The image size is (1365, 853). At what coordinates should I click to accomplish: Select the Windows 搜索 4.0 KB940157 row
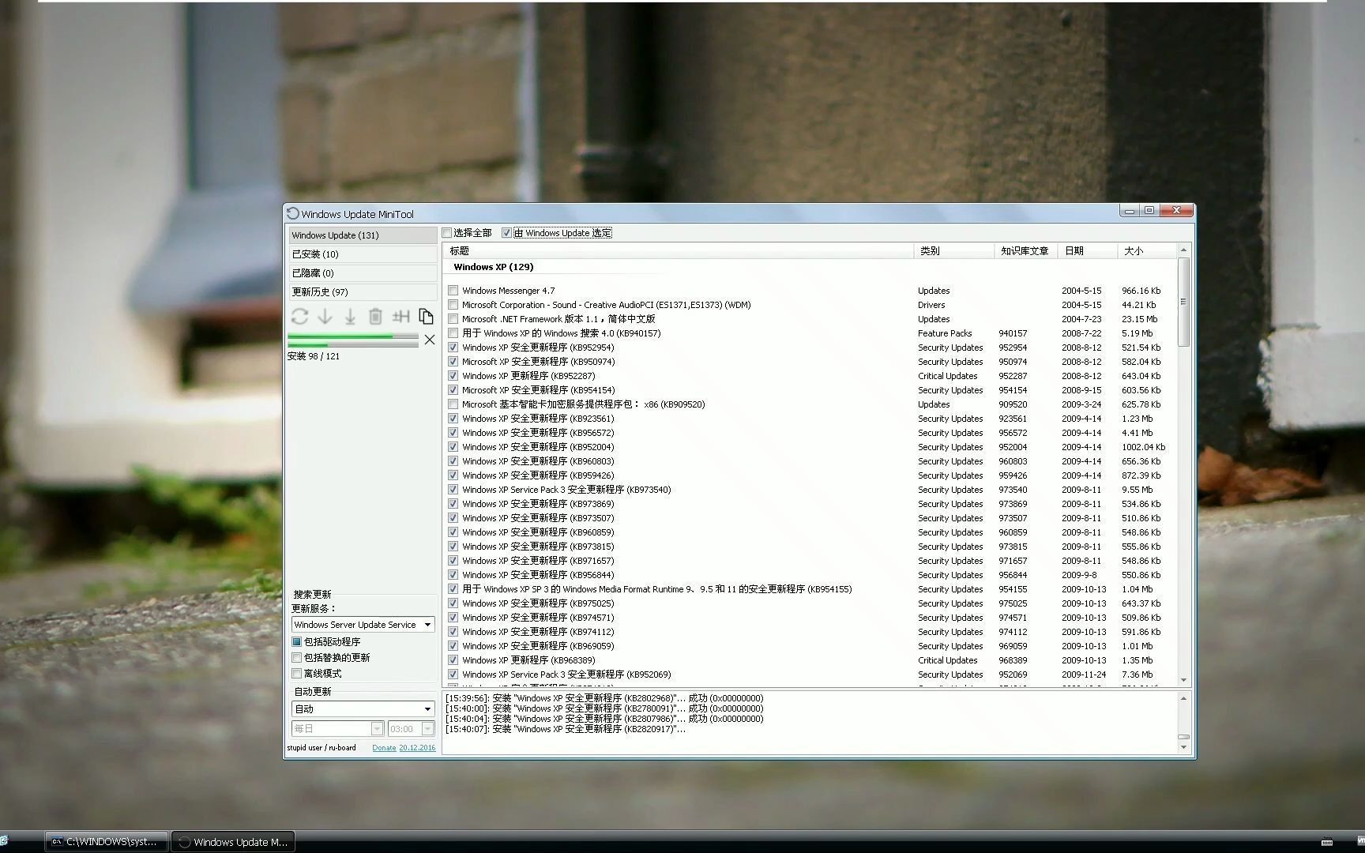pos(810,333)
